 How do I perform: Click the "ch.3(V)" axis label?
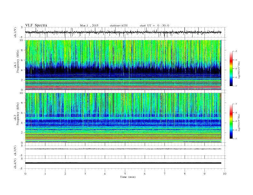(15, 151)
